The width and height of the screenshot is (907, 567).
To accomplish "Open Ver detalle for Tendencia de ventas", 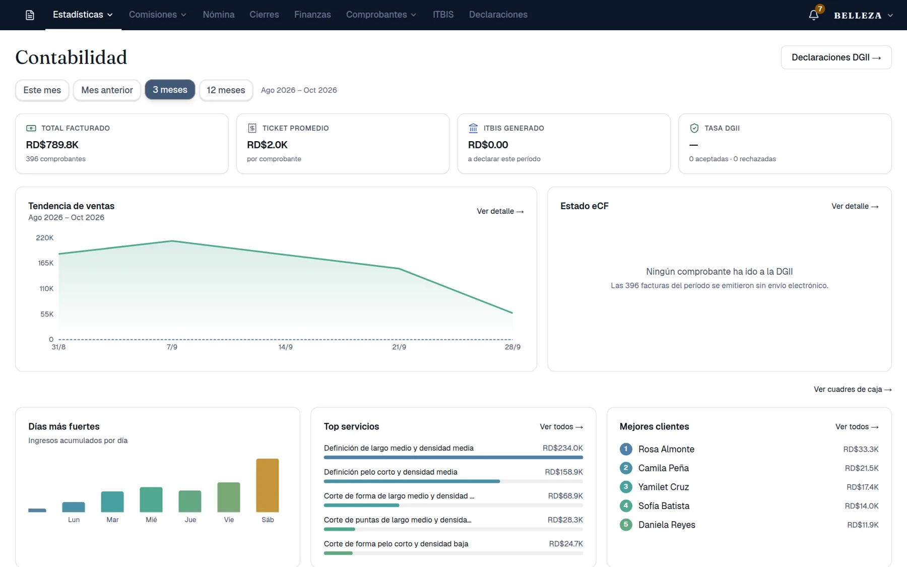I will tap(500, 211).
